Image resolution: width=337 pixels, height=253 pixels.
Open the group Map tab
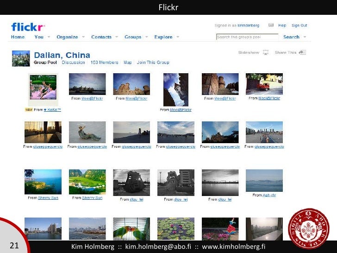[127, 63]
